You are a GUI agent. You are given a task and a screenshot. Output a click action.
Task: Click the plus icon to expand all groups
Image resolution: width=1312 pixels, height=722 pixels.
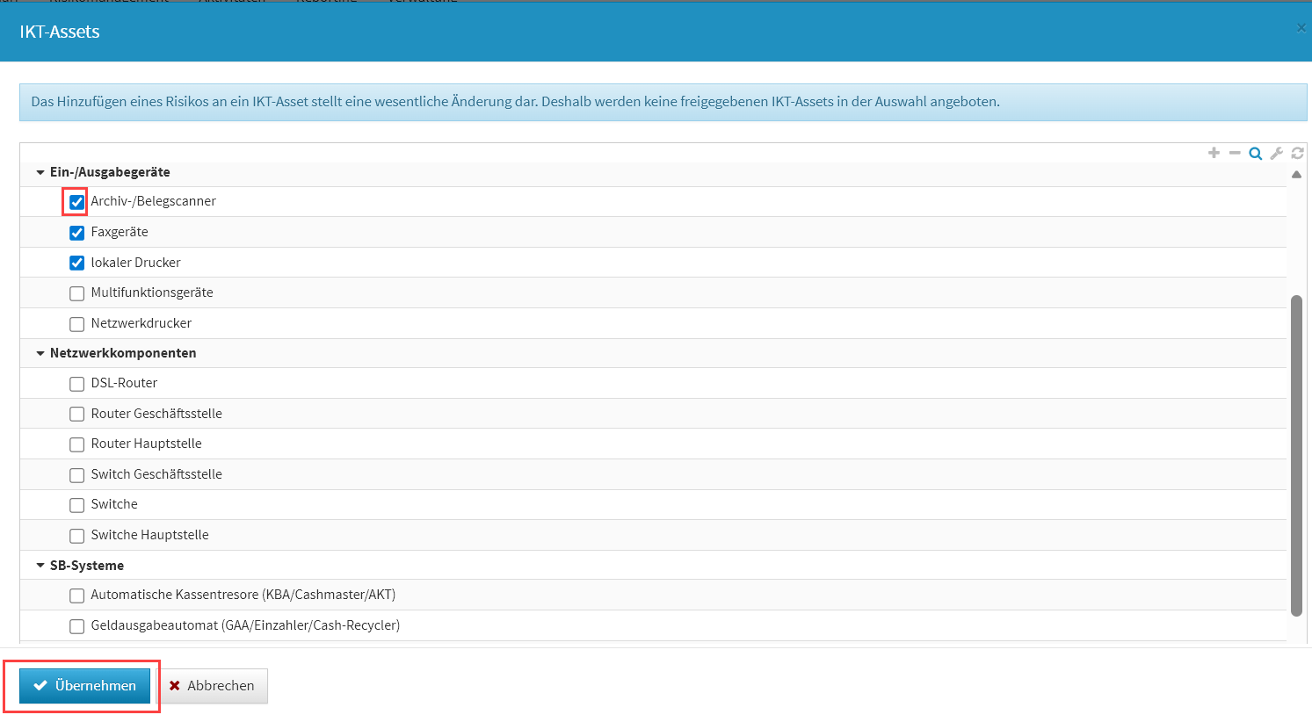1214,153
